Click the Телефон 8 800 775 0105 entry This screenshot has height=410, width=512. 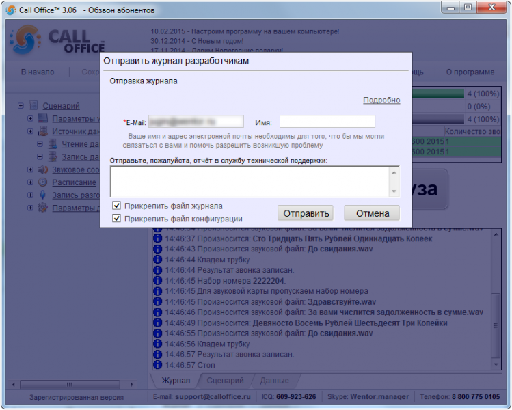pyautogui.click(x=460, y=396)
